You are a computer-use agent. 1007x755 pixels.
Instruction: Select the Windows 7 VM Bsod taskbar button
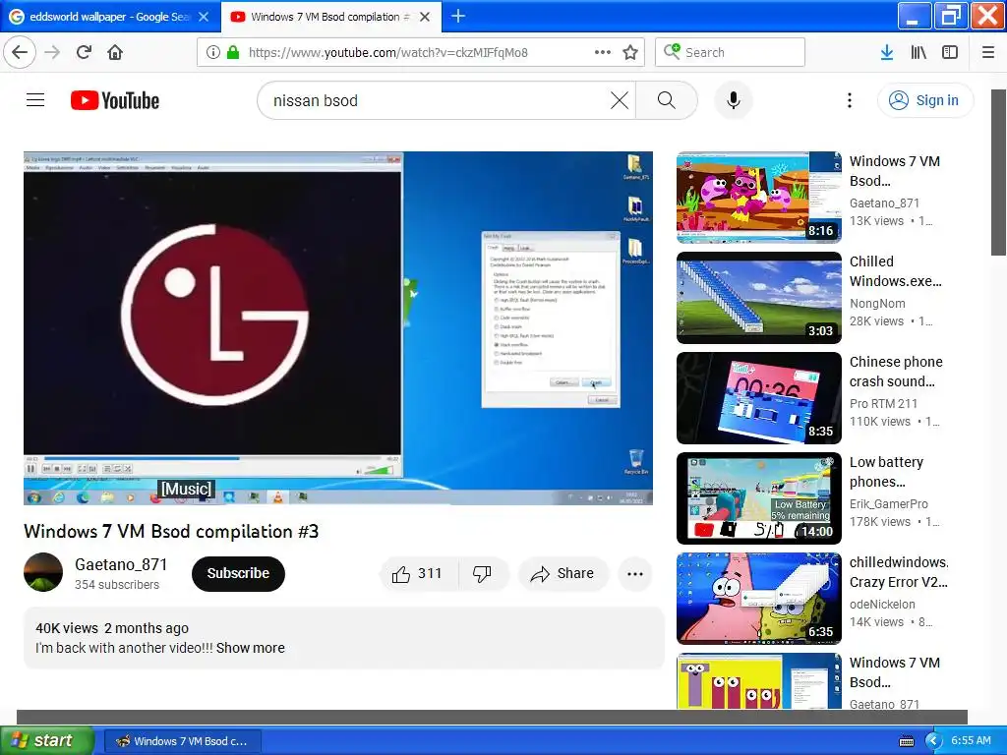183,741
